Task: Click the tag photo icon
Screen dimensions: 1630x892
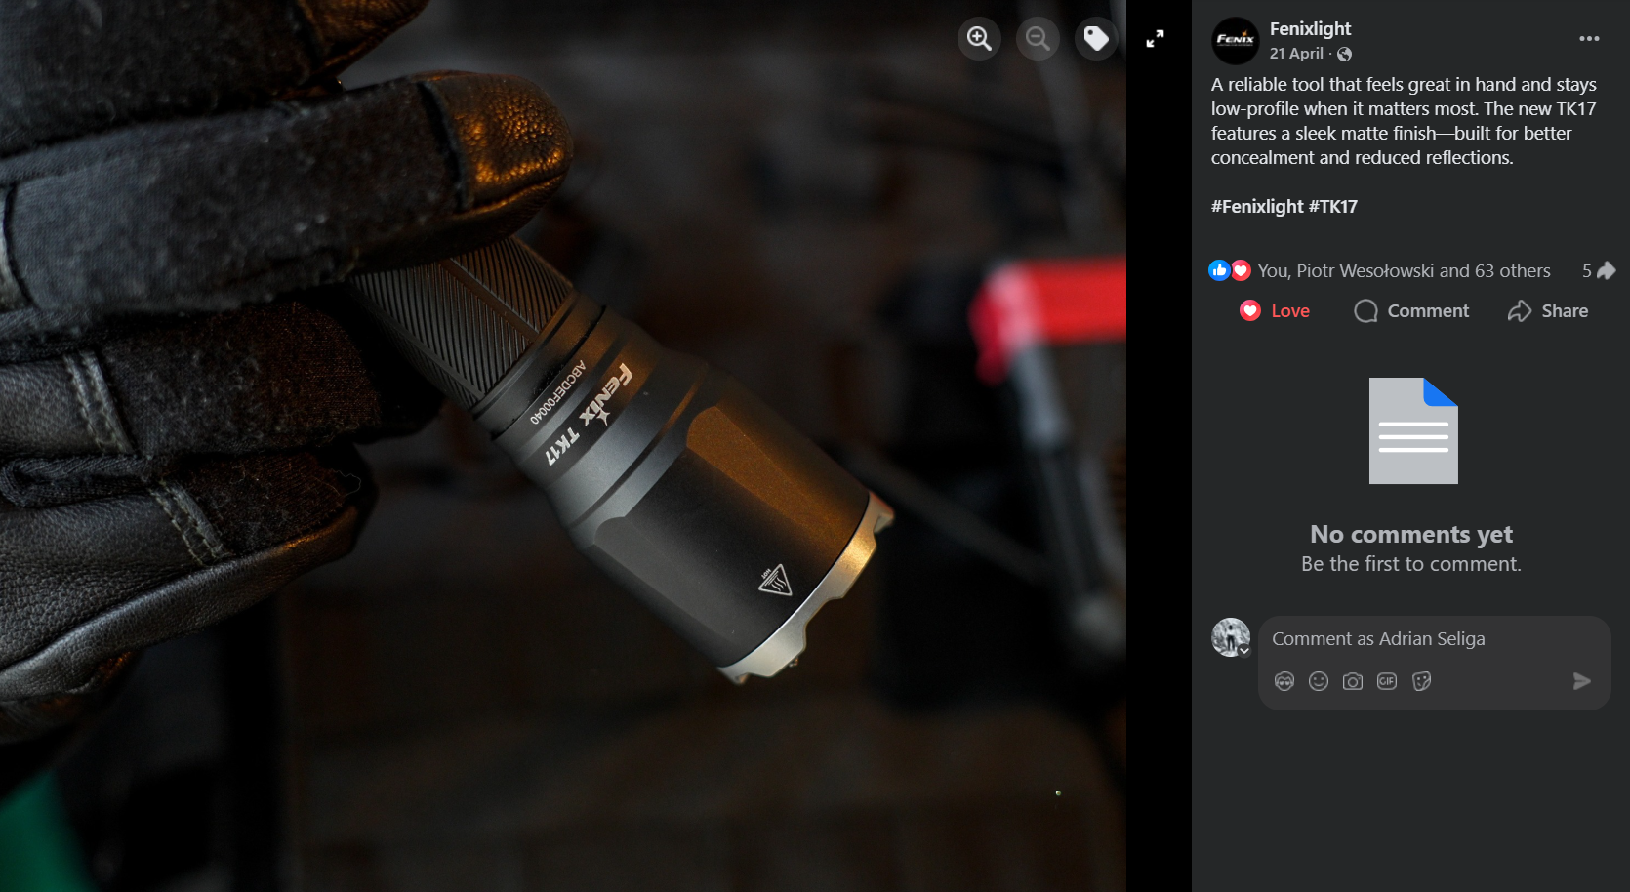Action: pyautogui.click(x=1096, y=38)
